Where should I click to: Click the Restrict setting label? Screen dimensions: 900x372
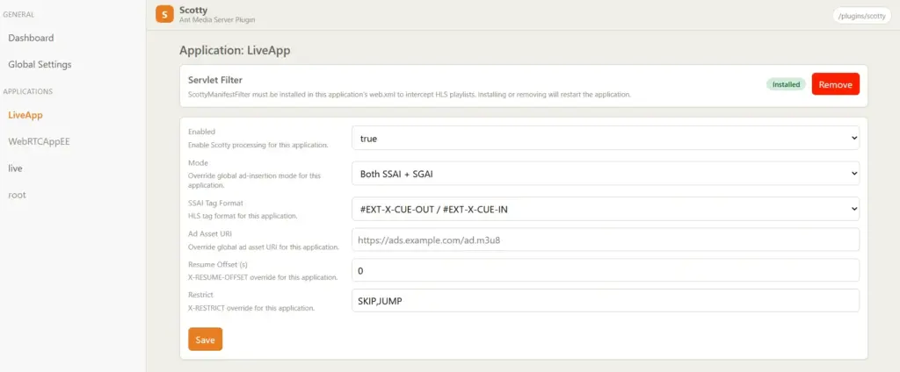coord(201,295)
